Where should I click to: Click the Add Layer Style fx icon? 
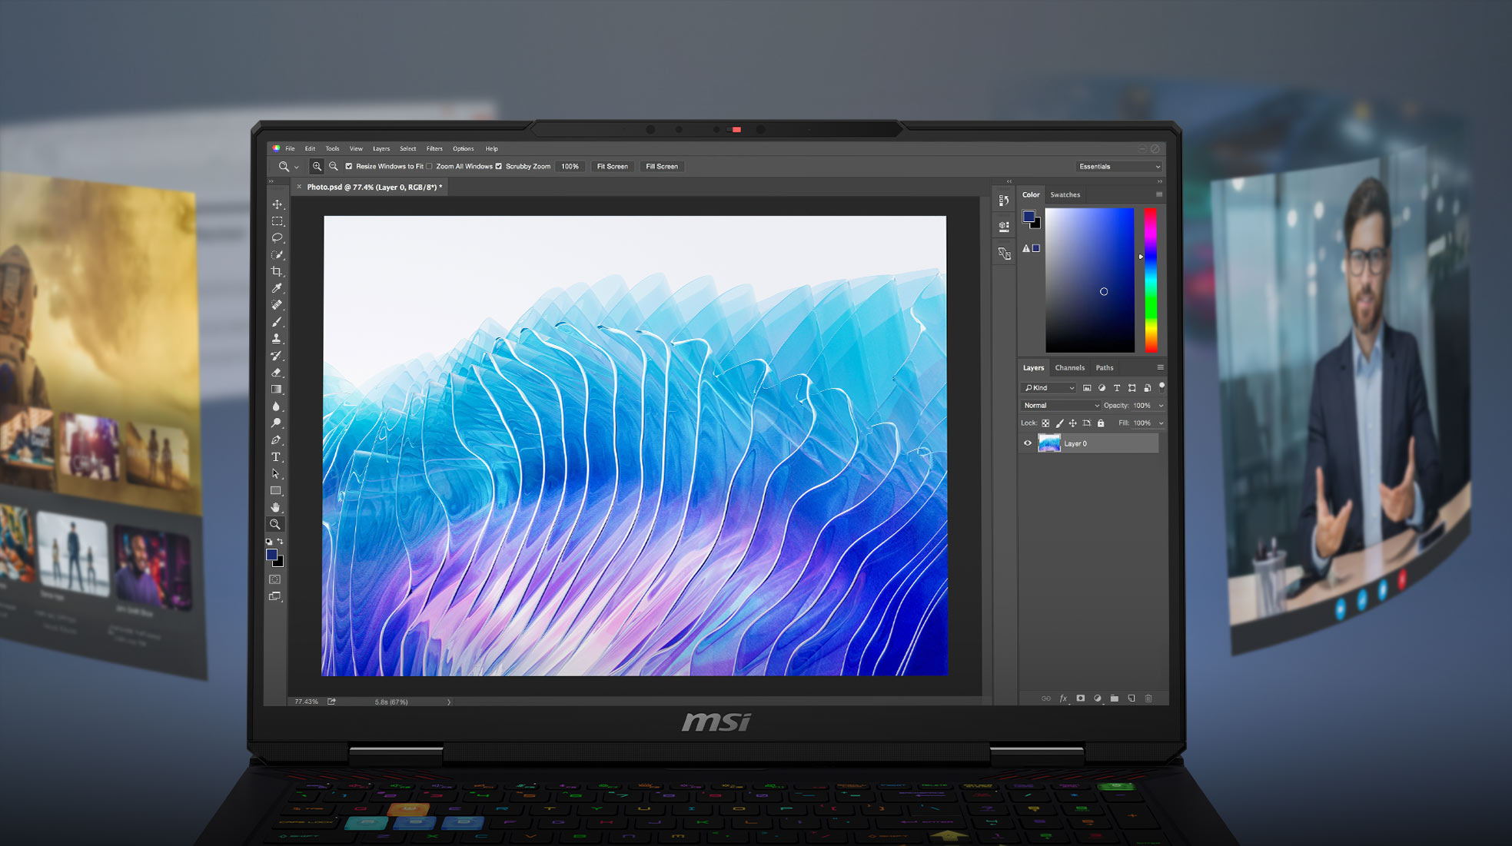point(1063,698)
